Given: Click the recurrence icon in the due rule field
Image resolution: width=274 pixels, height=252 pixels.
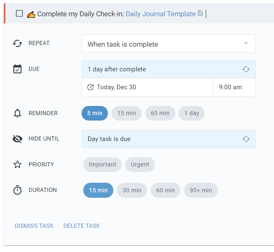Looking at the screenshot, I should coord(246,69).
